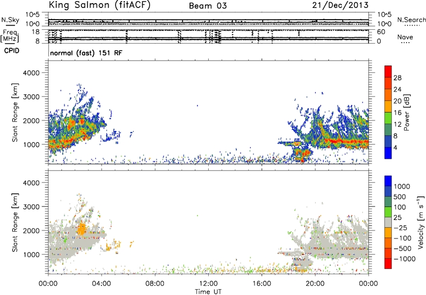The height and width of the screenshot is (295, 426).
Task: Click '3000' on the velocity panel range axis
Action: click(x=31, y=207)
